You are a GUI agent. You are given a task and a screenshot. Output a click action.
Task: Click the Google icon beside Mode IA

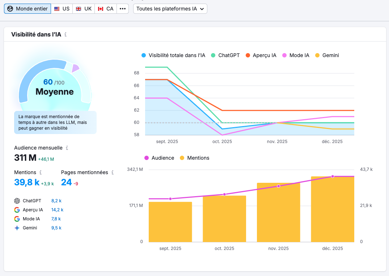[17, 219]
